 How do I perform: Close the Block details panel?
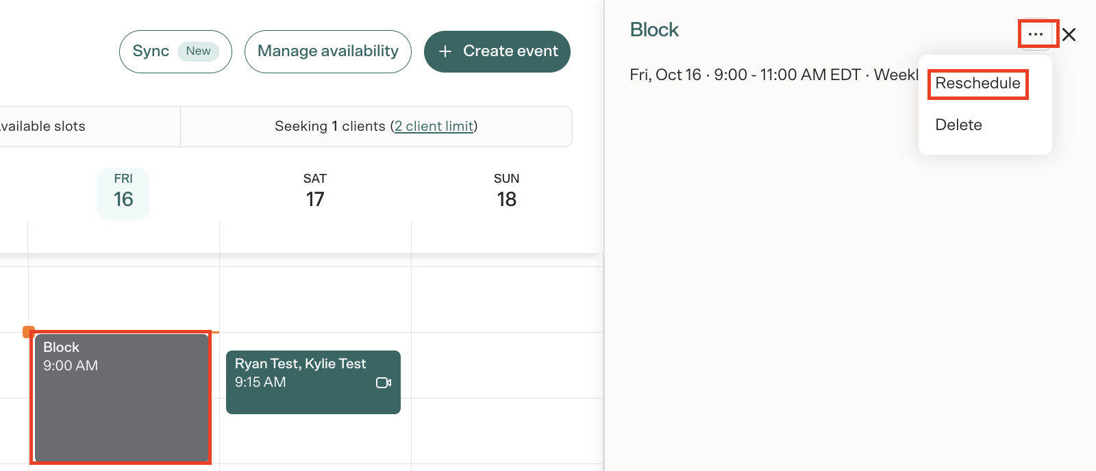[x=1069, y=34]
